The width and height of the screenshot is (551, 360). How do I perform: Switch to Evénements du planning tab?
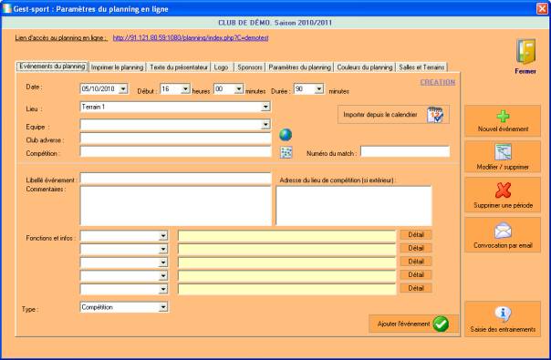tap(52, 67)
